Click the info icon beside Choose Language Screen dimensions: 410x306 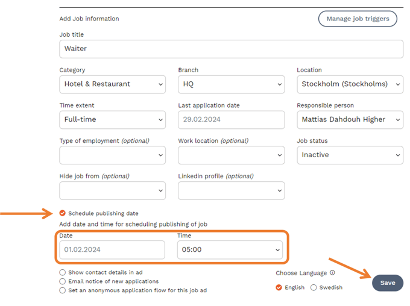click(332, 273)
